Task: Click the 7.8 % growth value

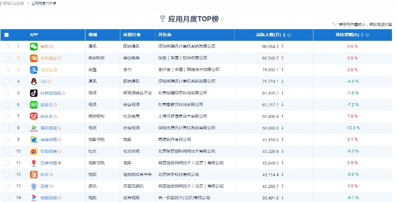Action: [352, 116]
